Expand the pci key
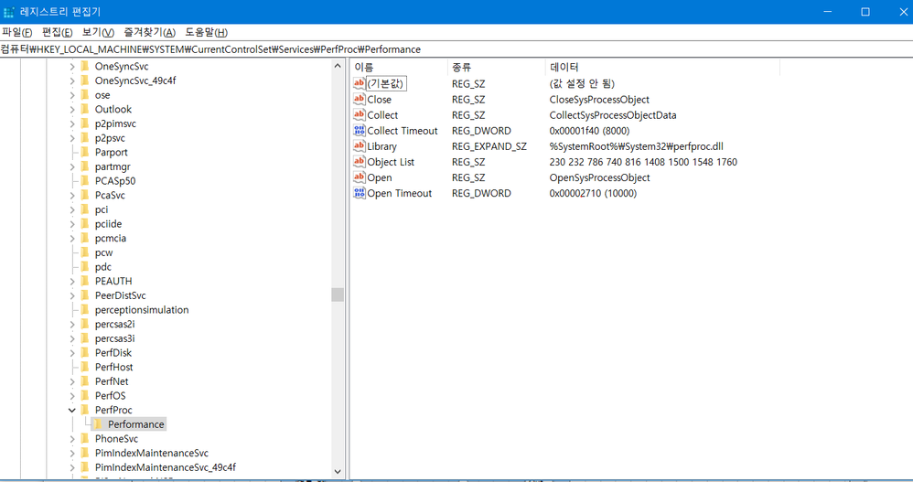This screenshot has width=913, height=482. tap(72, 209)
